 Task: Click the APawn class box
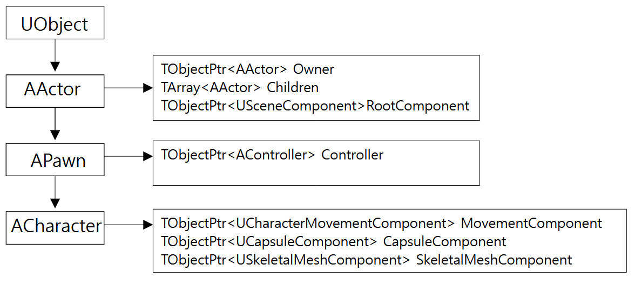click(55, 160)
